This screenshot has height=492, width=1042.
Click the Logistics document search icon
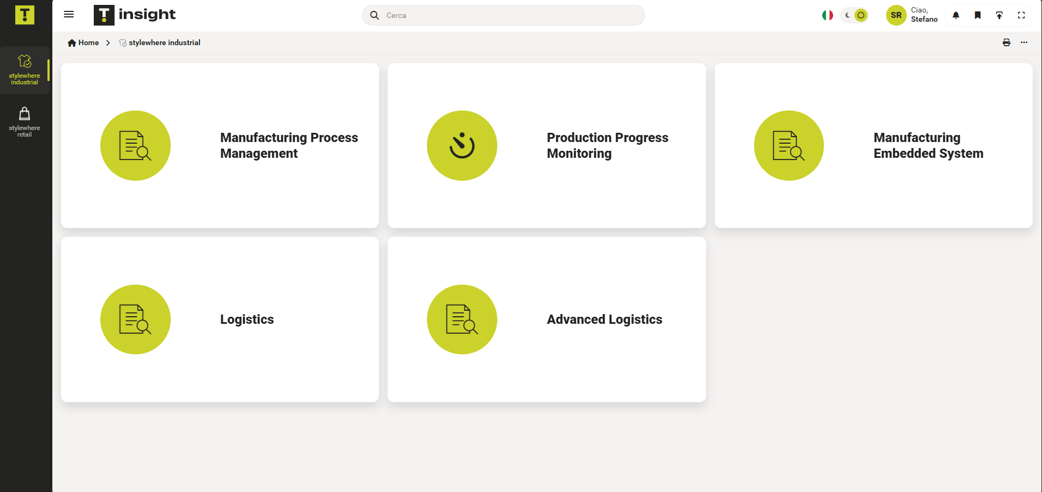click(135, 319)
